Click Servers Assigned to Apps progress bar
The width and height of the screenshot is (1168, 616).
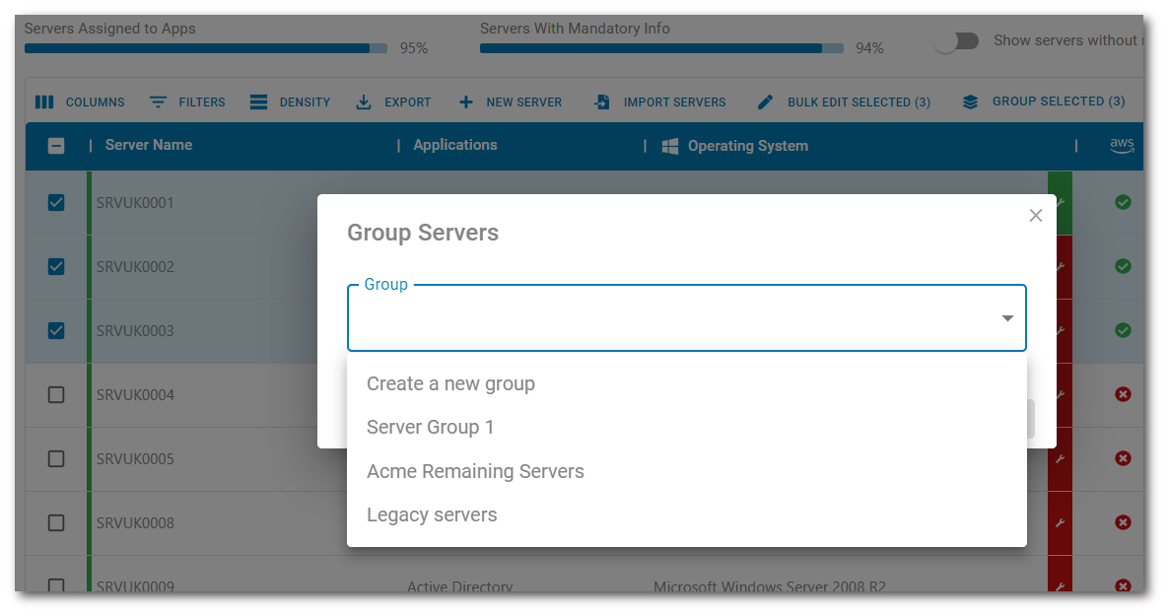207,47
